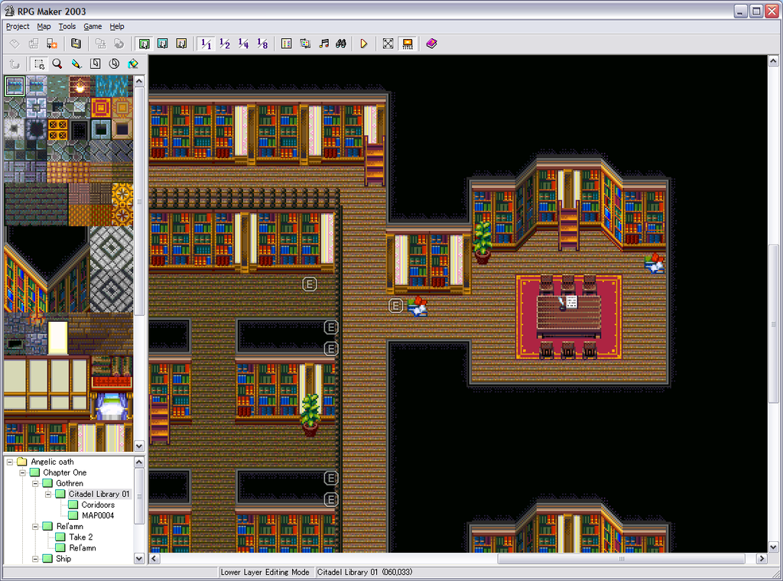Open the Database icon
The width and height of the screenshot is (783, 581).
286,44
